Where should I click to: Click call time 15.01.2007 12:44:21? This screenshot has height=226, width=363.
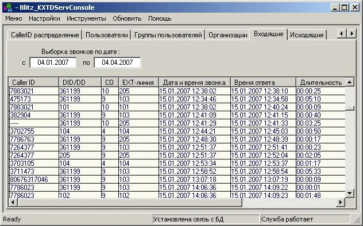pyautogui.click(x=195, y=131)
